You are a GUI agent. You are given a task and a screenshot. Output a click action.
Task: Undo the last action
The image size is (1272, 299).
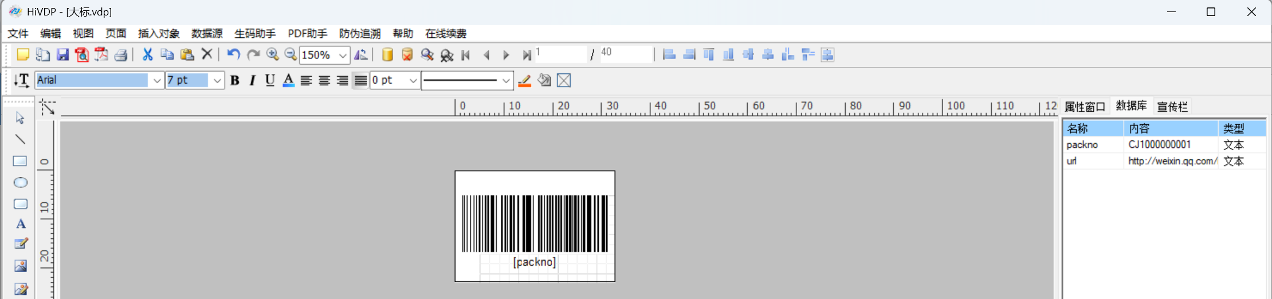pyautogui.click(x=233, y=54)
